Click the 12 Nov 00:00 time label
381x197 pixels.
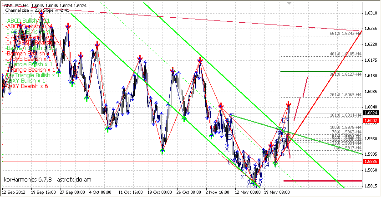click(247, 192)
